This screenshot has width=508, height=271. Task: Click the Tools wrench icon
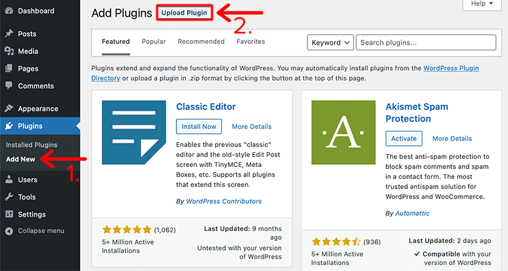(x=9, y=197)
